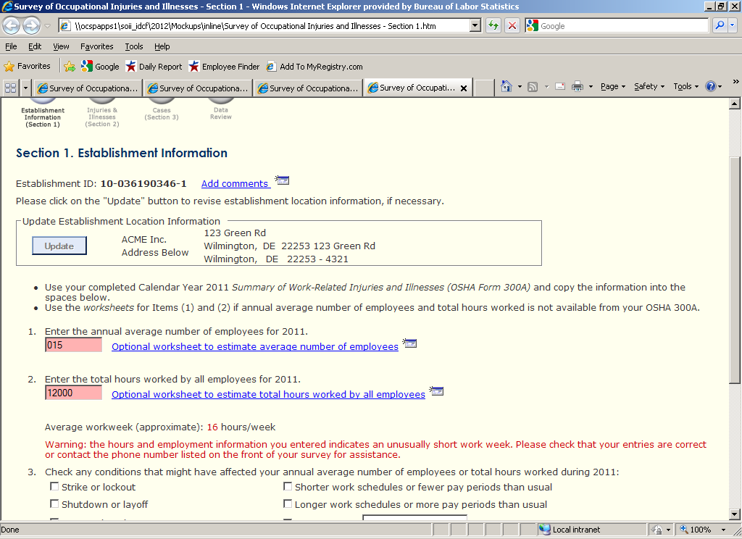Click the Print icon
Screen dimensions: 742x539
578,87
